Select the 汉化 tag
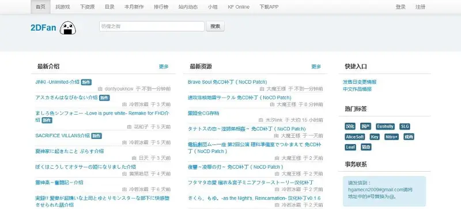Screen dimensions: 461x209 point(350,127)
